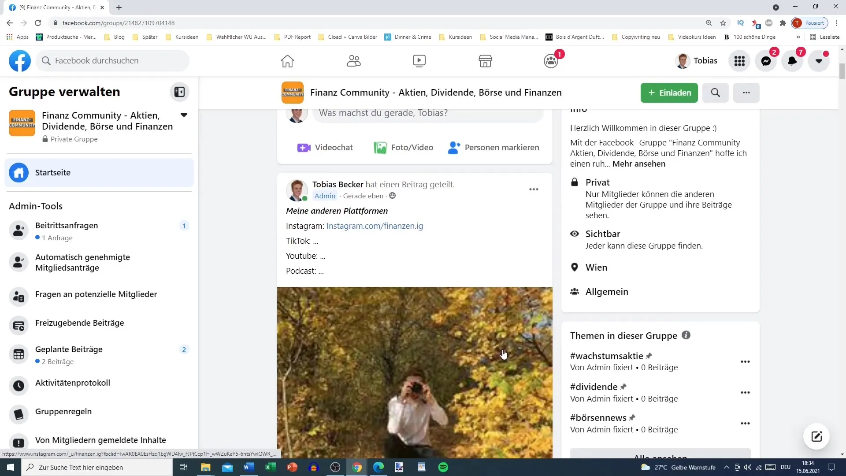Click Mehr ansehen in group info
Image resolution: width=846 pixels, height=476 pixels.
(x=638, y=164)
